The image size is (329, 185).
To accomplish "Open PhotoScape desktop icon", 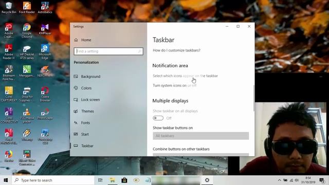I will 45,114.
